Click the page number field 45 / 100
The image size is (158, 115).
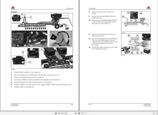pos(67,113)
